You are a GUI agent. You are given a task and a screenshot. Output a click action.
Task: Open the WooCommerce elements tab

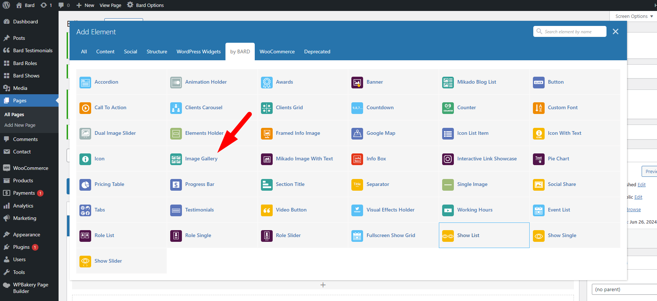click(277, 52)
